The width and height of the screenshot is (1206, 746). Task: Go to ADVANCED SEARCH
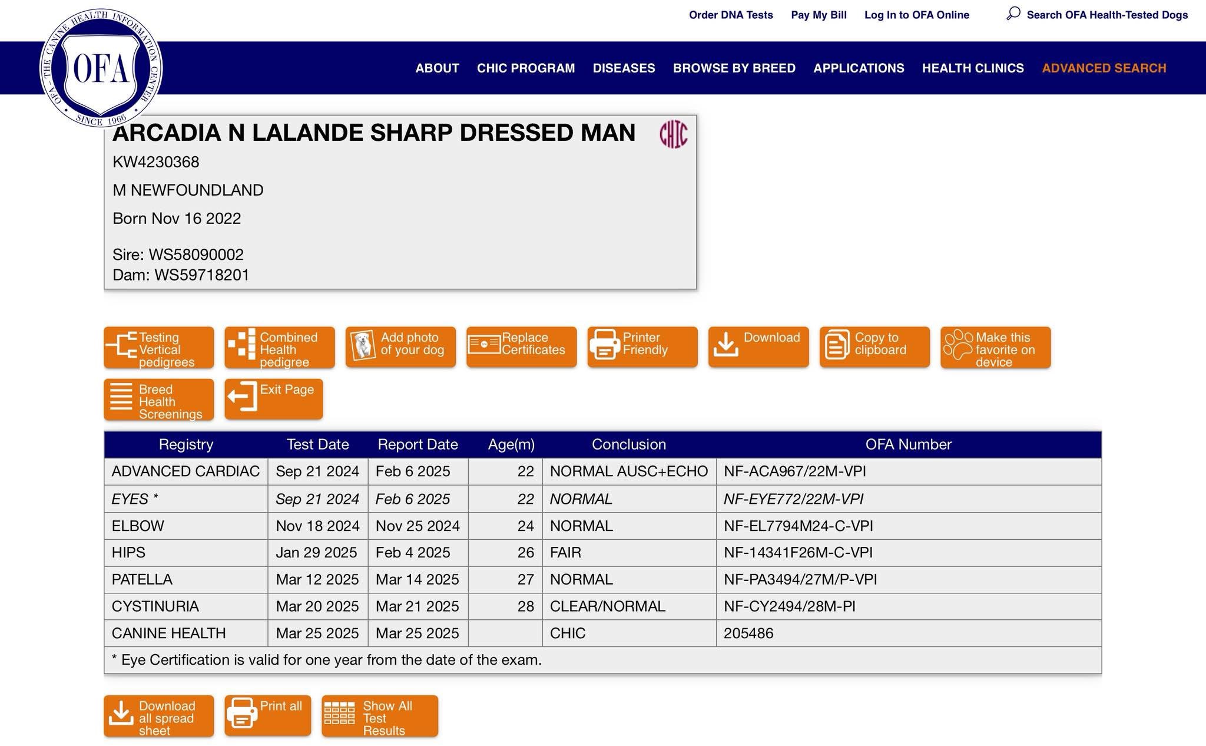[1104, 68]
